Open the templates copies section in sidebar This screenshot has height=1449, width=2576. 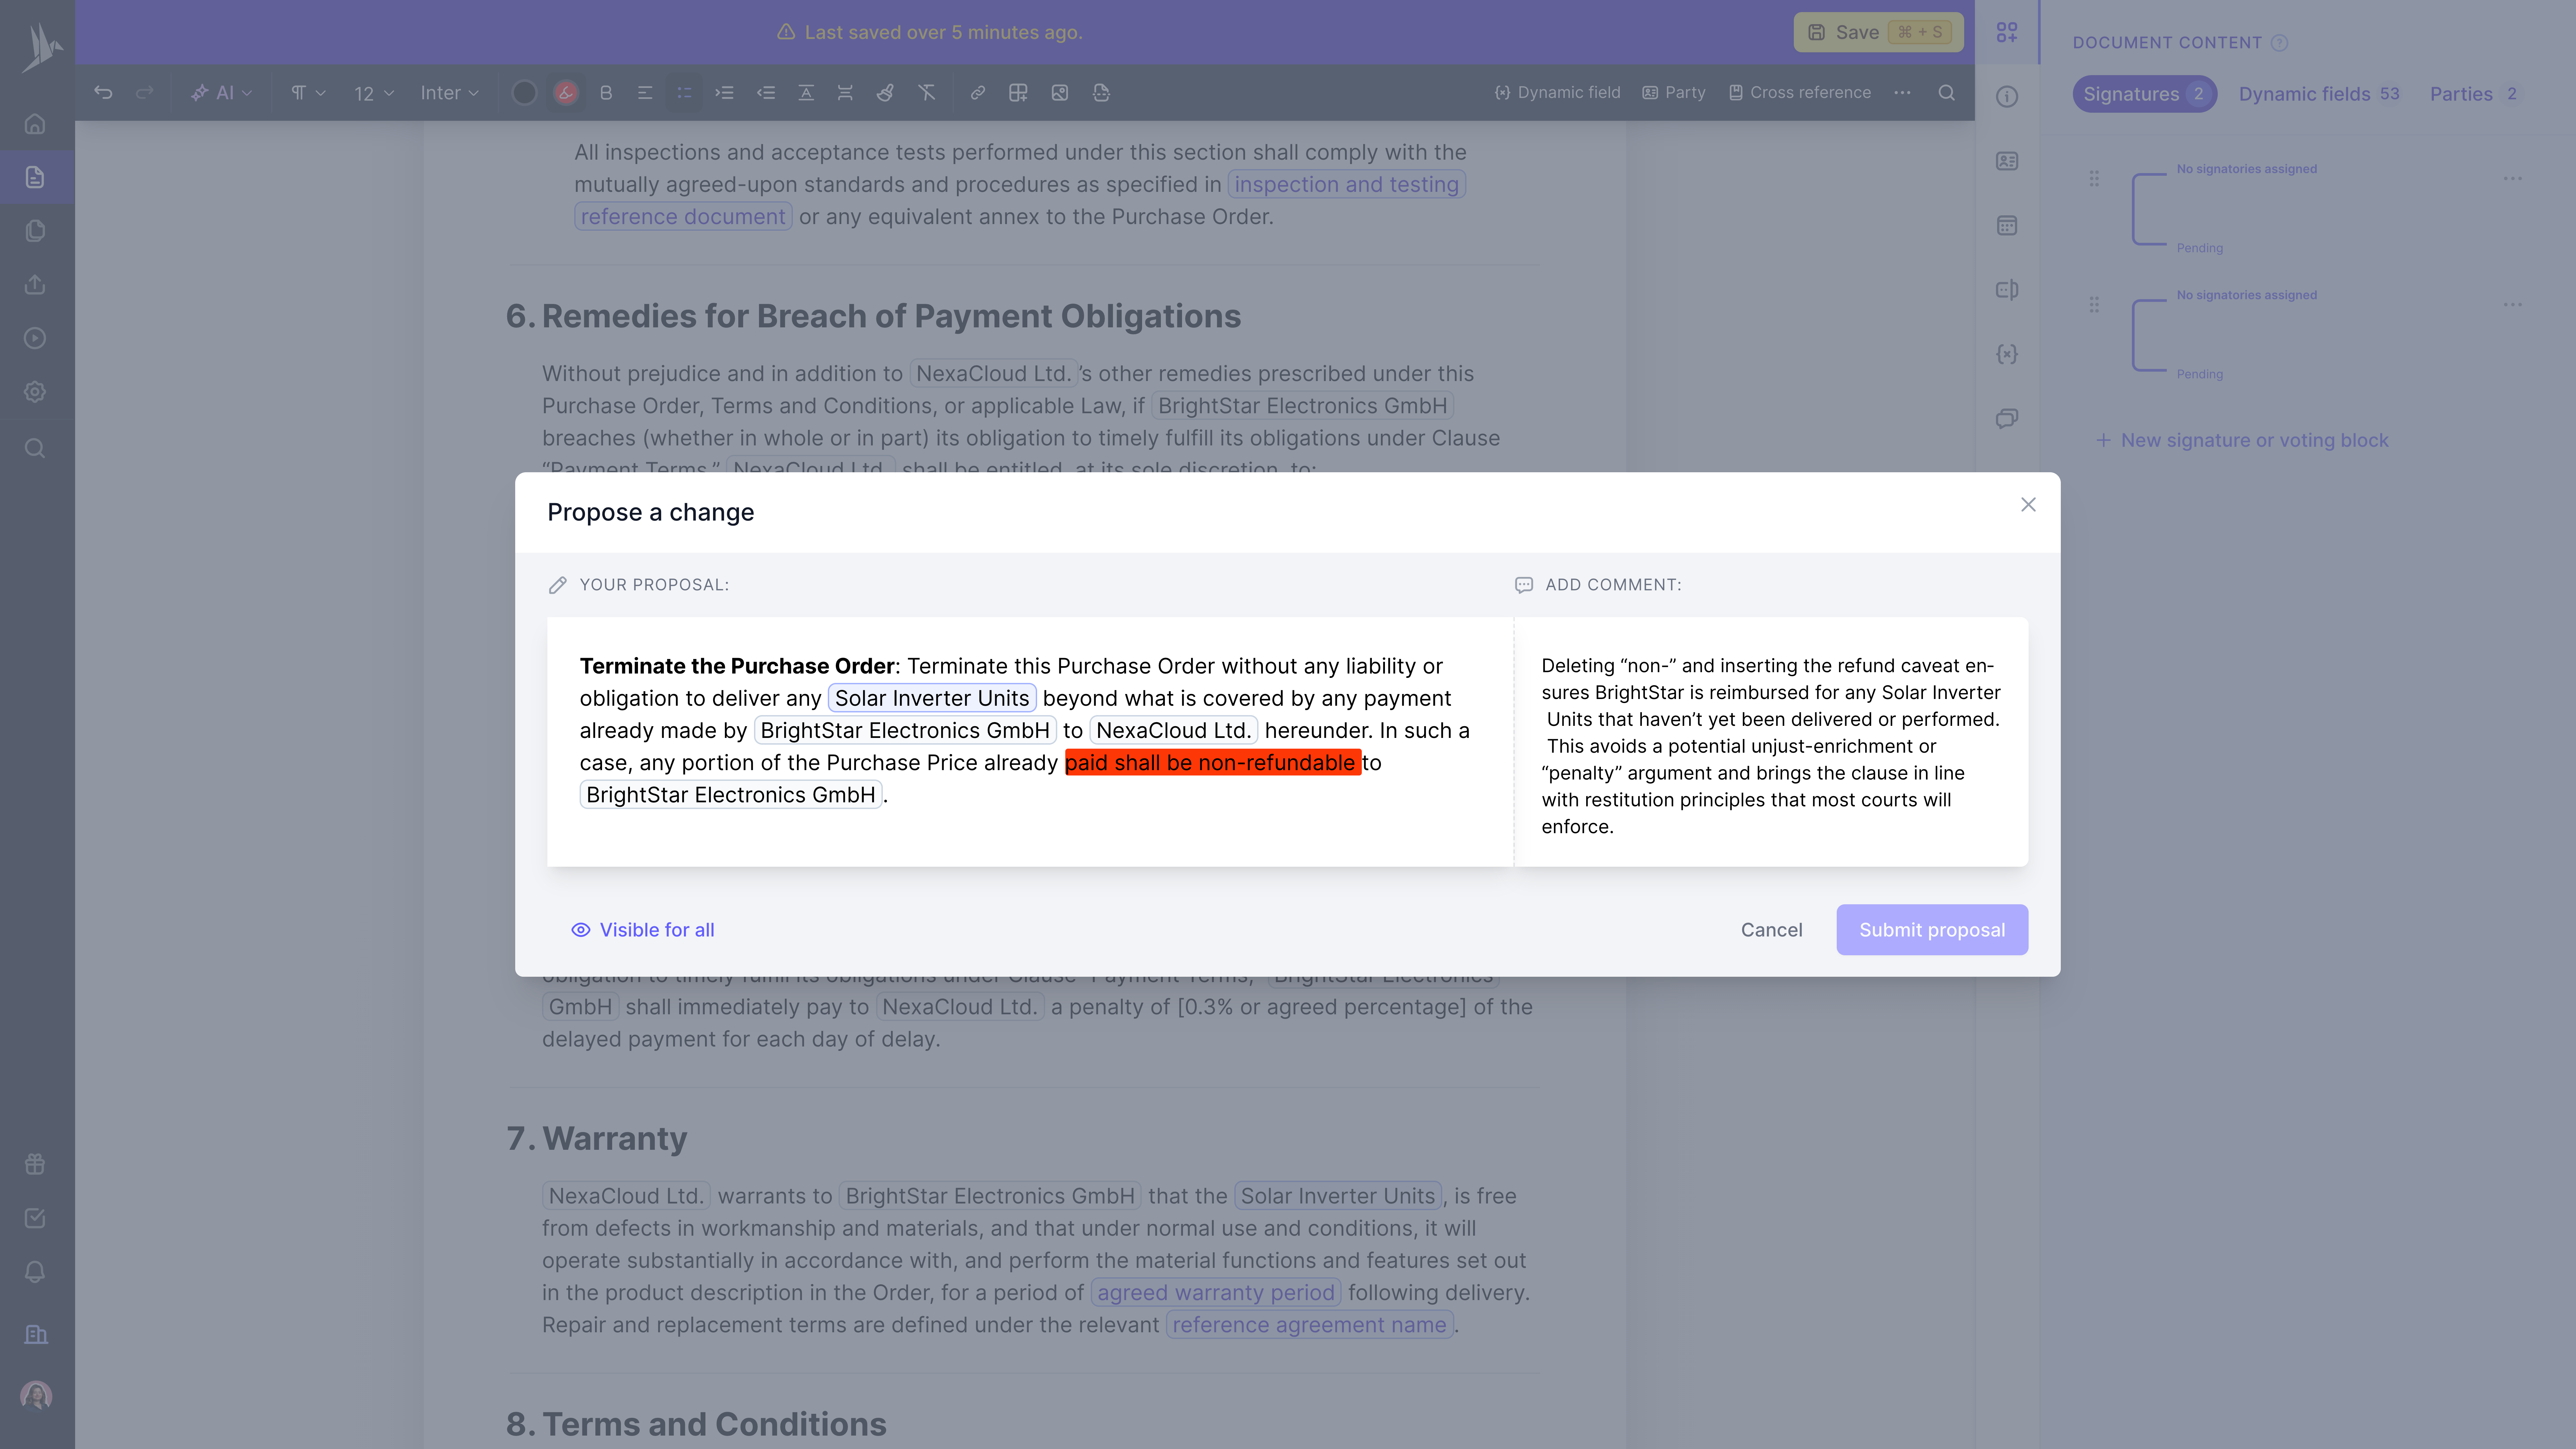click(35, 231)
